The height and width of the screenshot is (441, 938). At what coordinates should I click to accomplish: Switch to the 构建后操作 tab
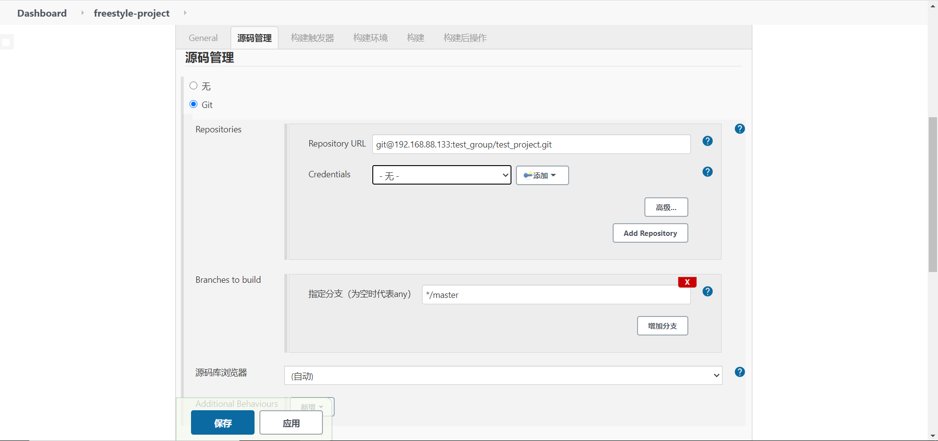click(465, 38)
